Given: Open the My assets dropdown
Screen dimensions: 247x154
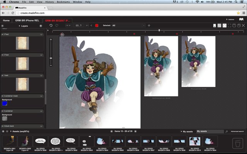Looking at the screenshot, I should click(187, 131).
